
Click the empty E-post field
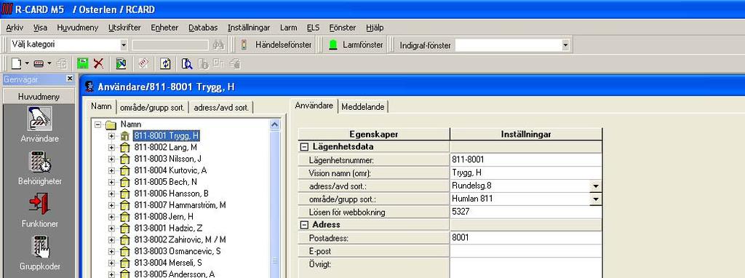pyautogui.click(x=525, y=251)
